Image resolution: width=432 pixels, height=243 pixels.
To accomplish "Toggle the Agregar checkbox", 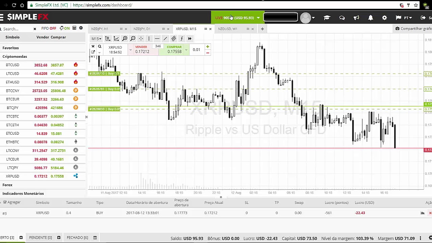I will coord(5,202).
